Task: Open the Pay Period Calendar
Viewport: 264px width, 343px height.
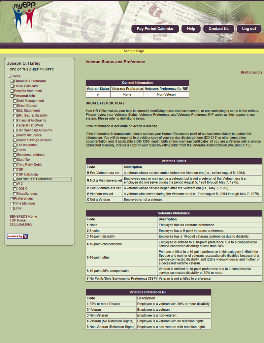Action: (x=155, y=29)
